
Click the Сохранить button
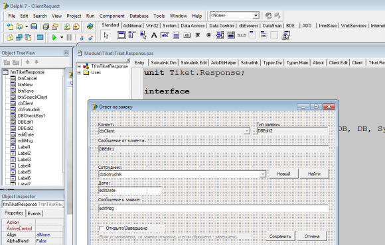[280, 236]
